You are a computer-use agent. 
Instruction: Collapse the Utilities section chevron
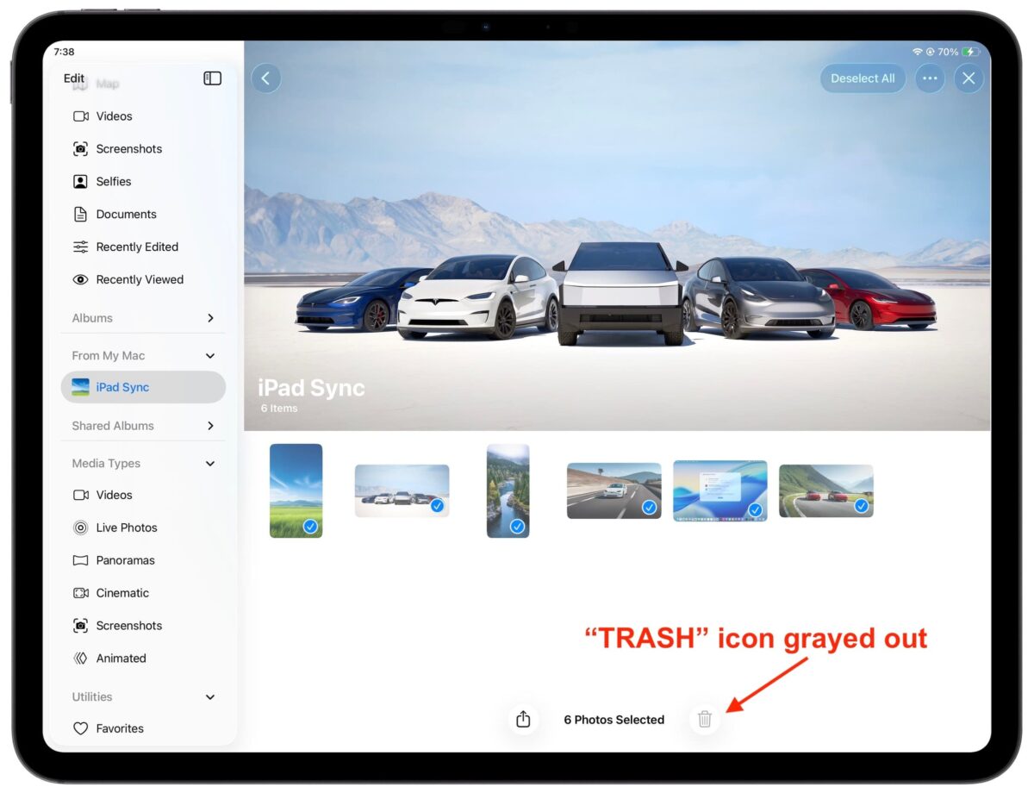click(210, 697)
